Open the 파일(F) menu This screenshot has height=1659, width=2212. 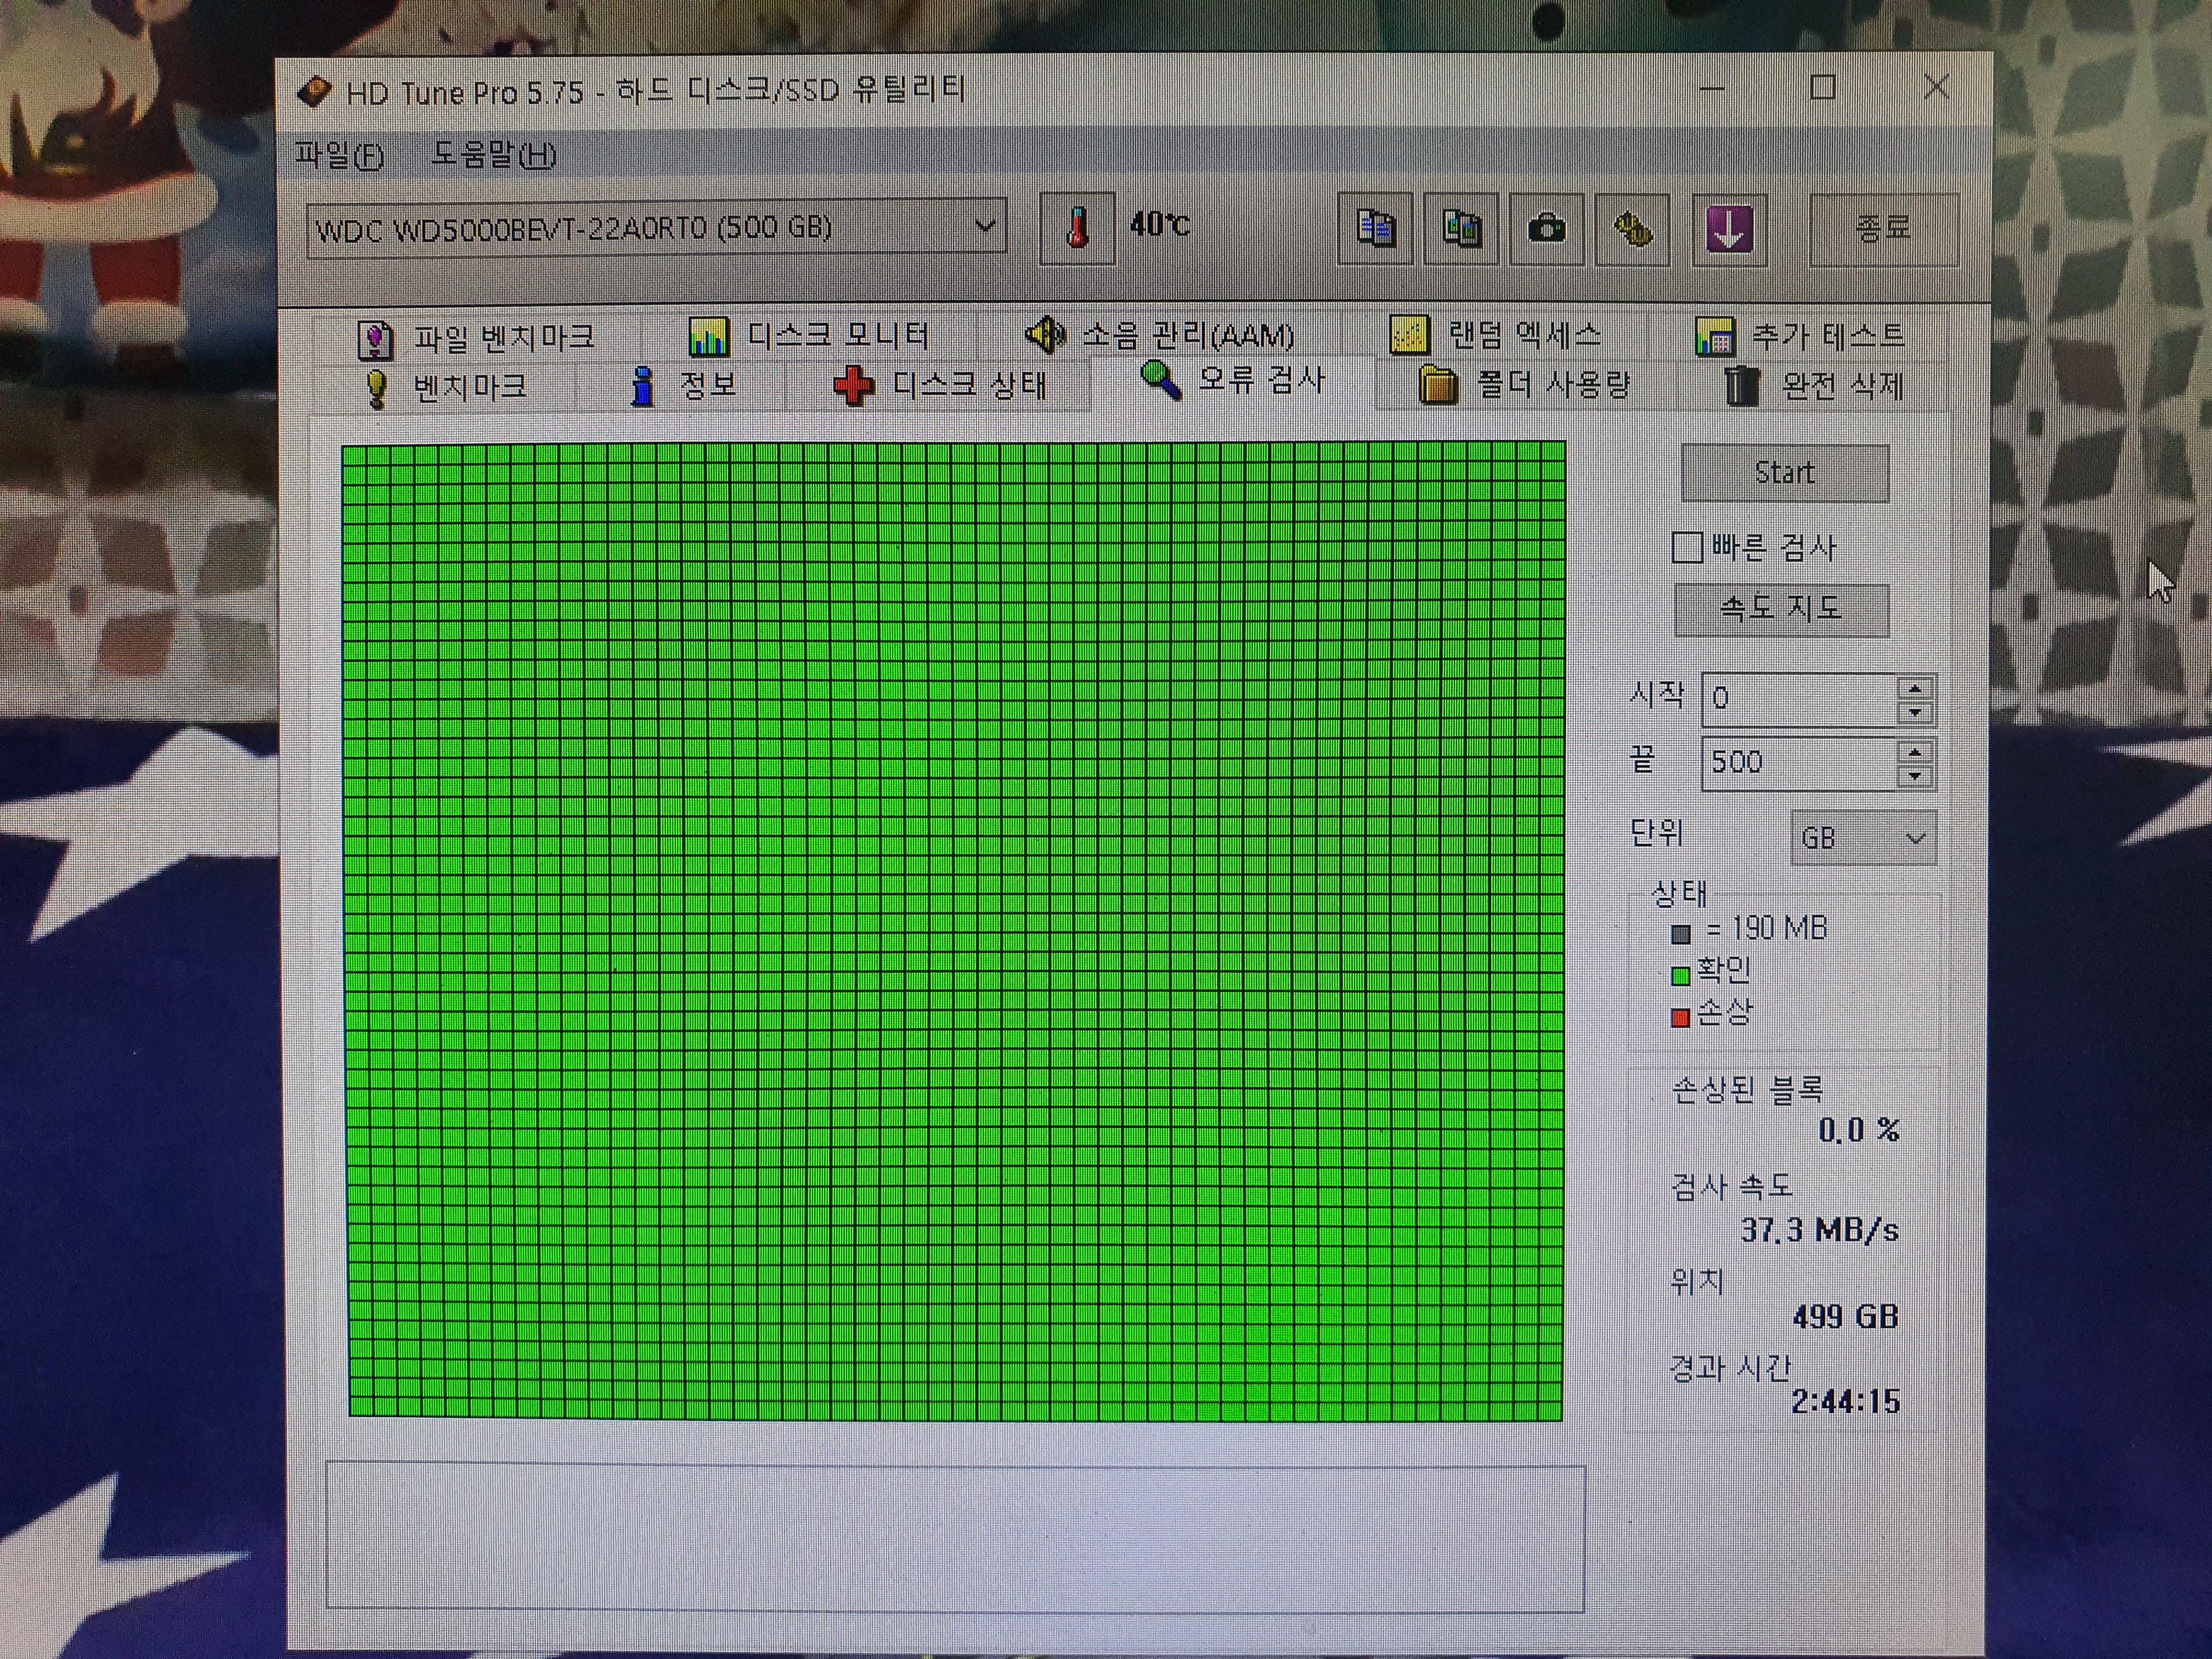click(340, 155)
